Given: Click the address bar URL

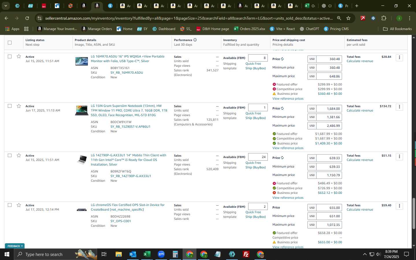Looking at the screenshot, I should click(189, 18).
